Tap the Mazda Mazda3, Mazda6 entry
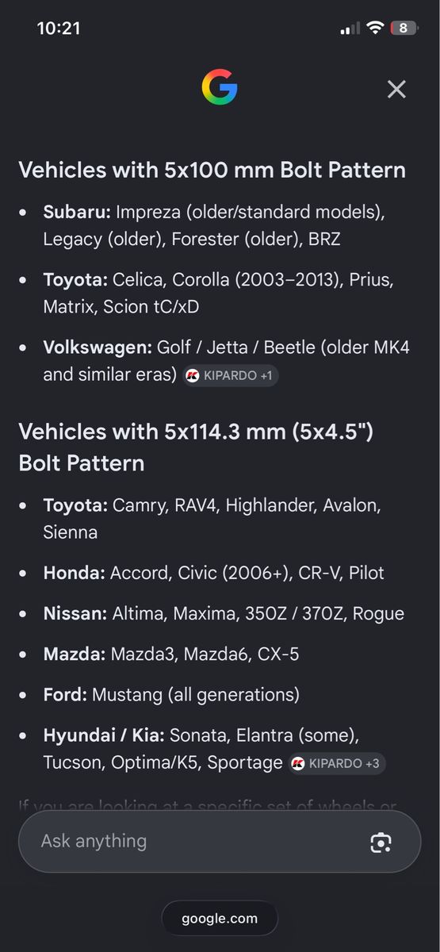 [x=171, y=654]
